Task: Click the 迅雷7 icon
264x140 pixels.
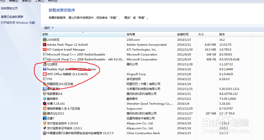Action: (x=44, y=118)
